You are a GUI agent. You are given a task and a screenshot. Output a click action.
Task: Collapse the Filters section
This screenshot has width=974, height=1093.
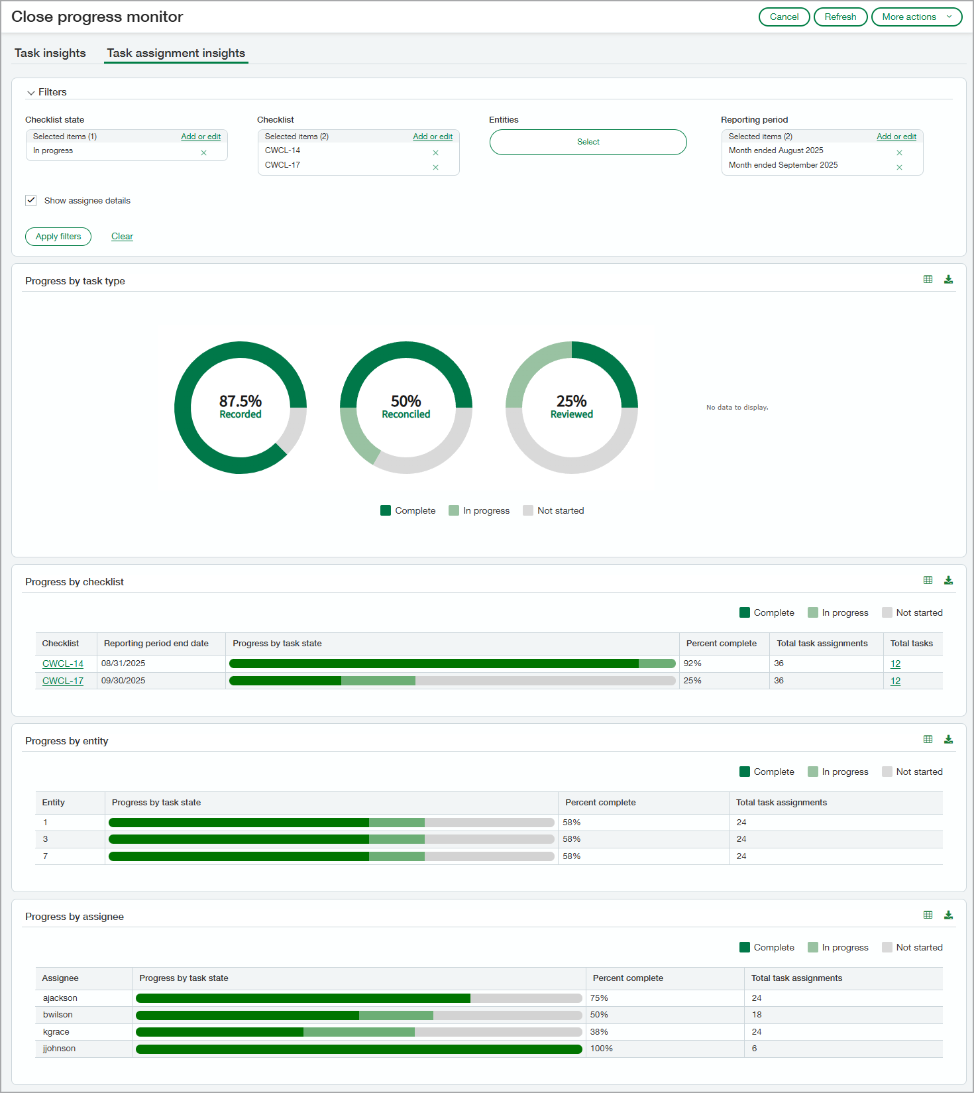tap(31, 93)
